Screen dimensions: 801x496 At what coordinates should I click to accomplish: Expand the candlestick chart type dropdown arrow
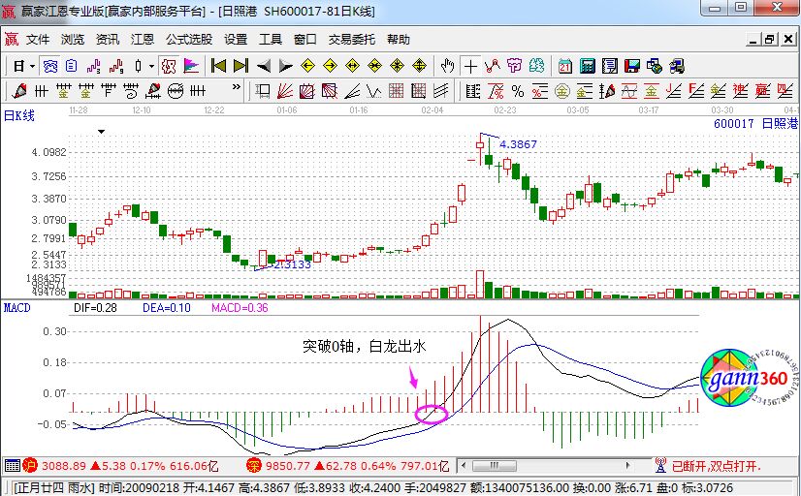[150, 66]
